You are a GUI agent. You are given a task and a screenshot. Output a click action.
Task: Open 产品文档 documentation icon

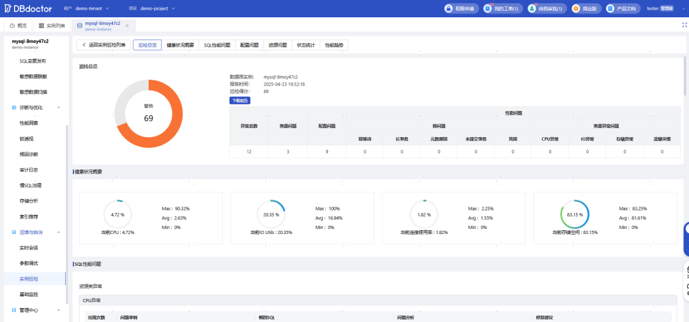pos(610,8)
